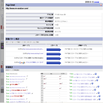Click external link icon after php アクセスログ 解析 entry

(x=23, y=96)
